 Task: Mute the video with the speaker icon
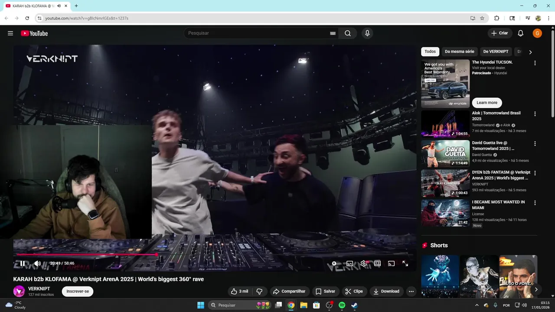tap(37, 263)
